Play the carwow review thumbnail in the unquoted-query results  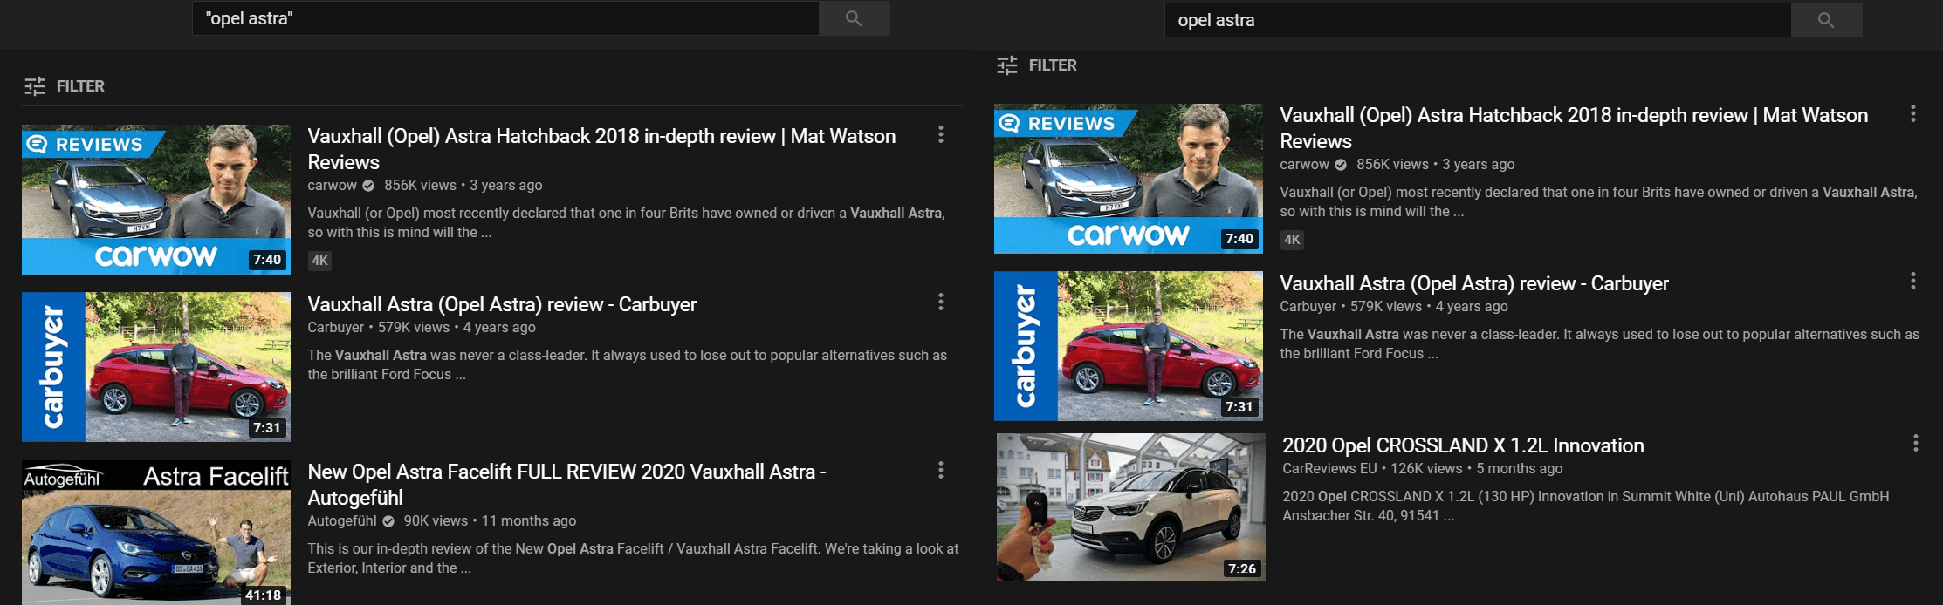(x=1129, y=179)
